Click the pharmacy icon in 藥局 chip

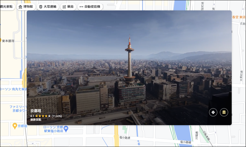[x=64, y=7]
